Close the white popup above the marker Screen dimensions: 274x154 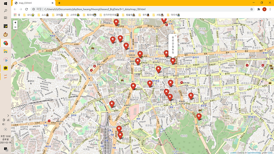tap(176, 36)
